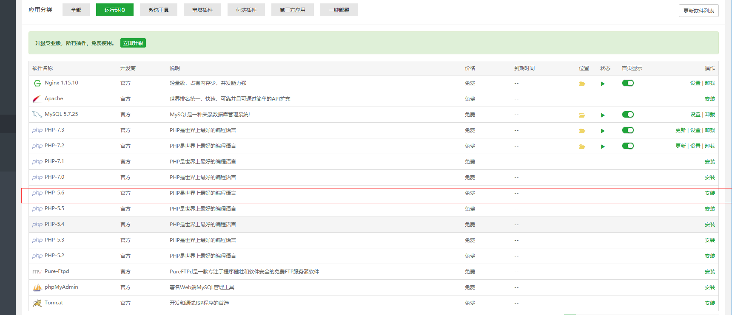Click PHP-7.3 running status play icon
The width and height of the screenshot is (732, 315).
pos(603,131)
